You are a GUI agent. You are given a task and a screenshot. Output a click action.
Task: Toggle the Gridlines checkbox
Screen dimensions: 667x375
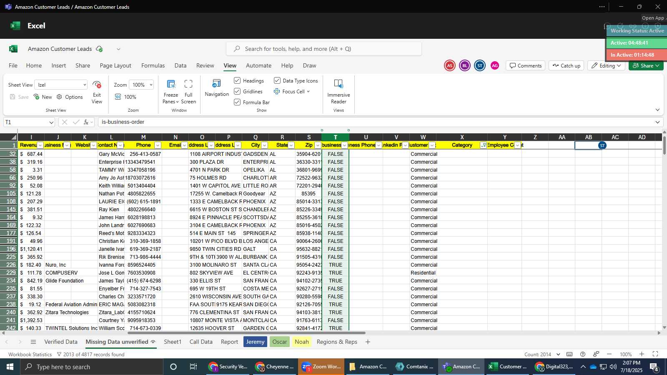coord(237,91)
